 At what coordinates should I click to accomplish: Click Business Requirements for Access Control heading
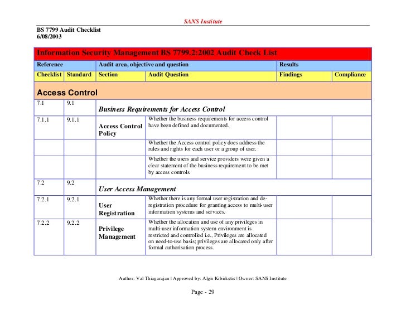pyautogui.click(x=162, y=109)
